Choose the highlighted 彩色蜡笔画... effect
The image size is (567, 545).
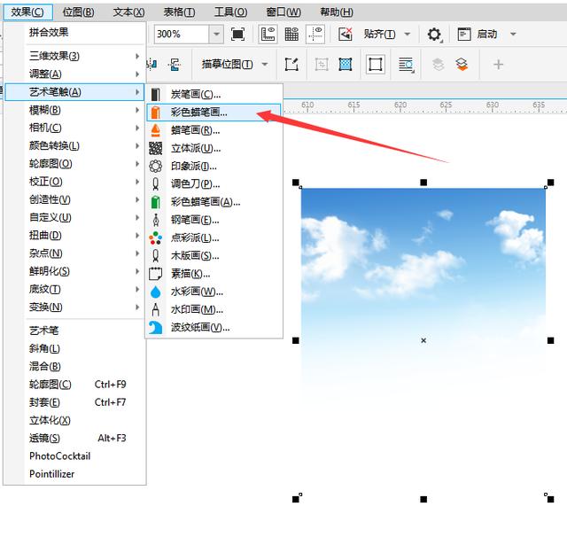pyautogui.click(x=214, y=113)
